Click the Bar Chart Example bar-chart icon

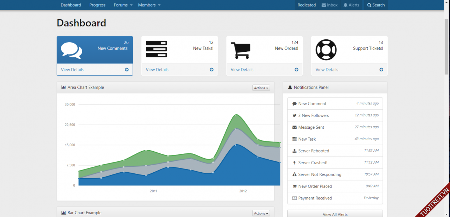[x=64, y=212]
